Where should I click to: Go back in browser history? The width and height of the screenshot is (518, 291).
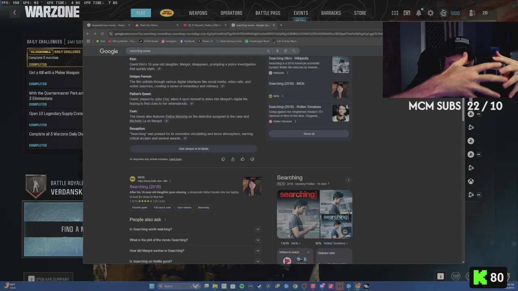pyautogui.click(x=88, y=34)
